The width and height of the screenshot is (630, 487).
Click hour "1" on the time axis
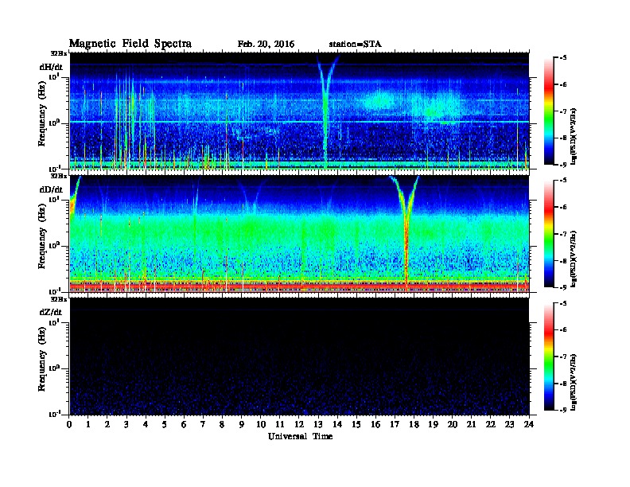click(88, 424)
